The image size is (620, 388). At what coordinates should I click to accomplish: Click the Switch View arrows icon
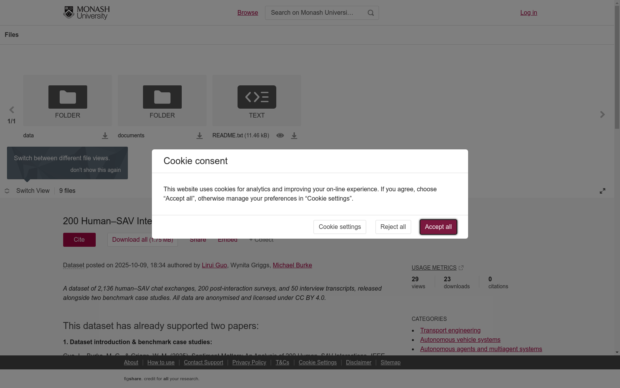point(7,191)
